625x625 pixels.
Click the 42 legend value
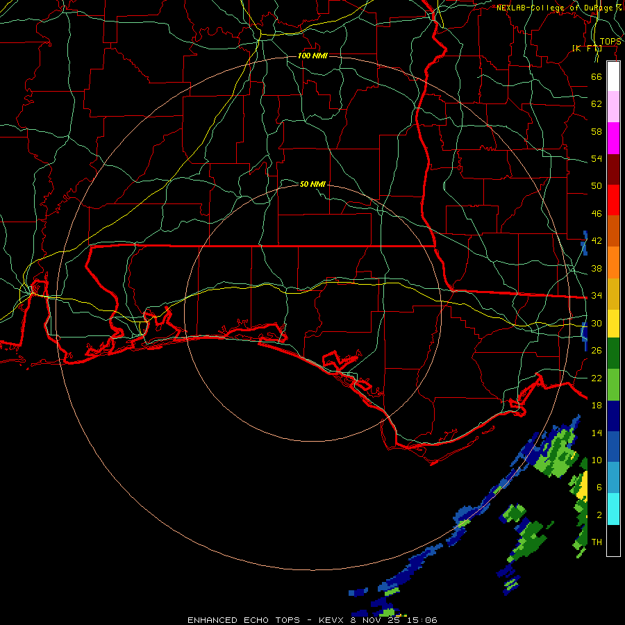coord(597,241)
